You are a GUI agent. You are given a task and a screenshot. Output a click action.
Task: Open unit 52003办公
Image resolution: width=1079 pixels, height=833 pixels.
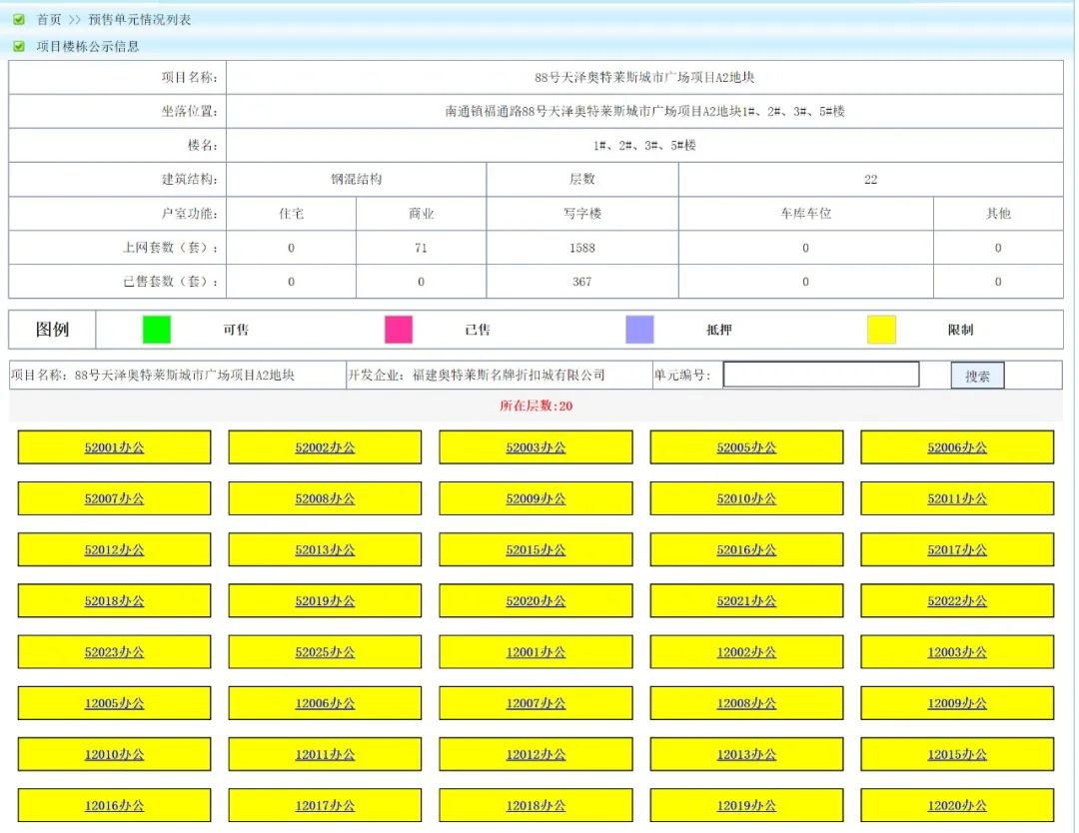(x=536, y=447)
